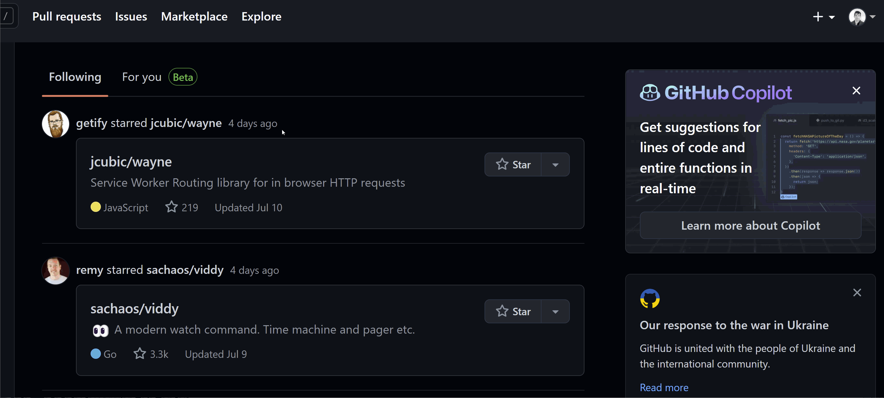The height and width of the screenshot is (398, 884).
Task: Star the sachaos/viddy repository
Action: tap(514, 311)
